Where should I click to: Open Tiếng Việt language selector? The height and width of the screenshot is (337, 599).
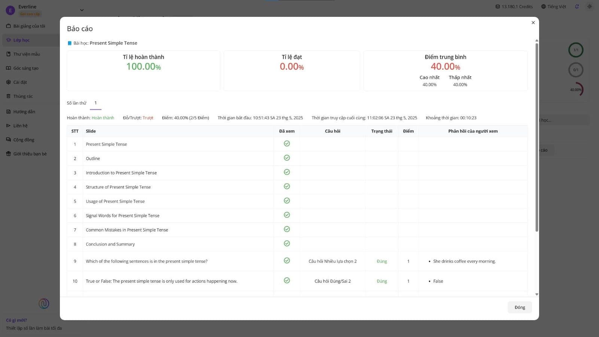click(x=554, y=6)
